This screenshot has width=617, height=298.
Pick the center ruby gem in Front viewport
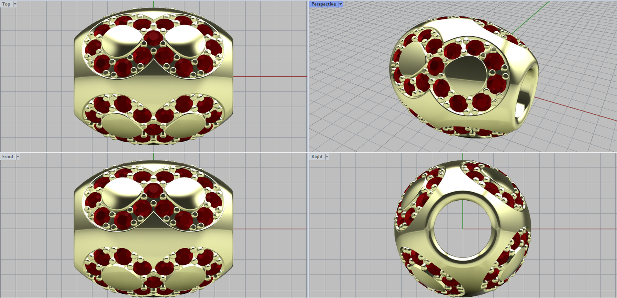pos(153,190)
